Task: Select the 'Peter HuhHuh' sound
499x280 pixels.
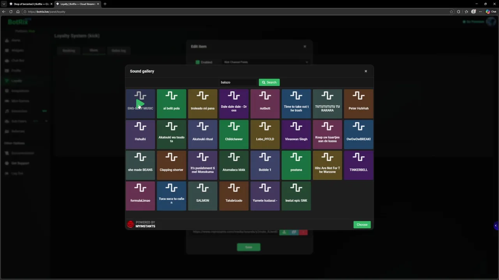Action: tap(359, 103)
